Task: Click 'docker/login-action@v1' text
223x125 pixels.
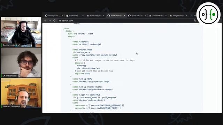Action: click(92, 100)
